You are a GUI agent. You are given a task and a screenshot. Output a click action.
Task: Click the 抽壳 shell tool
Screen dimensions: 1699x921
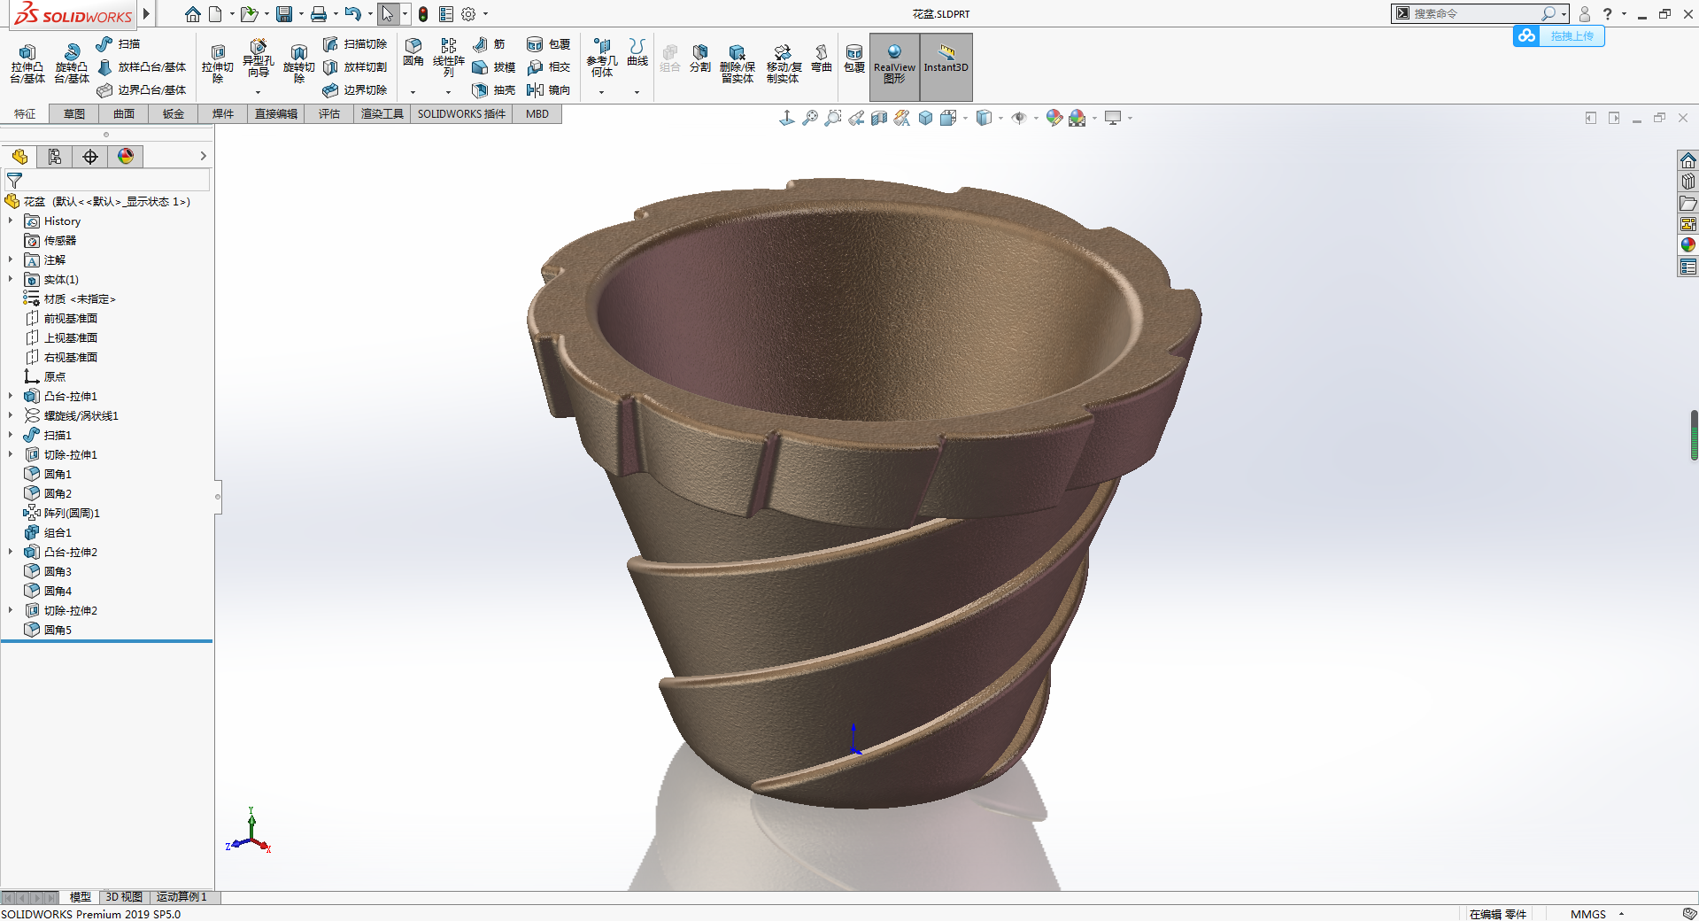(493, 89)
